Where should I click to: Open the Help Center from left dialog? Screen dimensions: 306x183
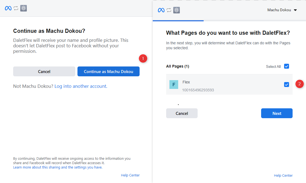click(x=130, y=175)
